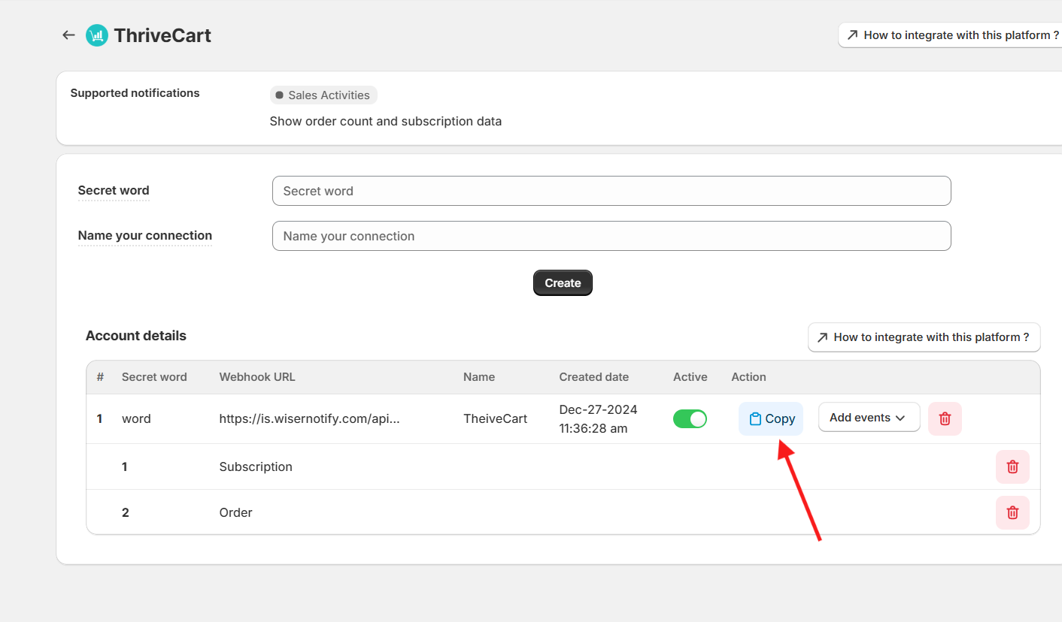Click the Secret word column header
This screenshot has width=1062, height=622.
154,377
